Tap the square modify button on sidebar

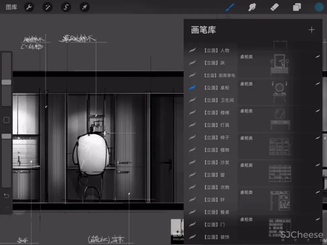pyautogui.click(x=6, y=120)
